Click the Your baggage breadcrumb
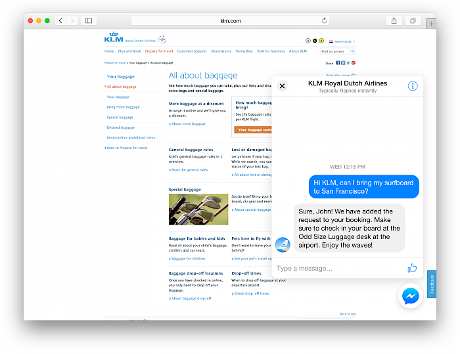Screen dimensions: 460x354 click(x=138, y=63)
